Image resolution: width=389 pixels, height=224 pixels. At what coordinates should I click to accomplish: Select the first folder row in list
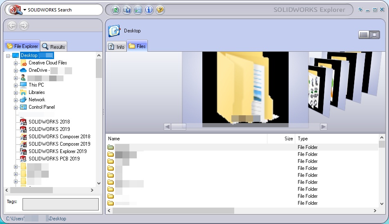click(x=242, y=147)
